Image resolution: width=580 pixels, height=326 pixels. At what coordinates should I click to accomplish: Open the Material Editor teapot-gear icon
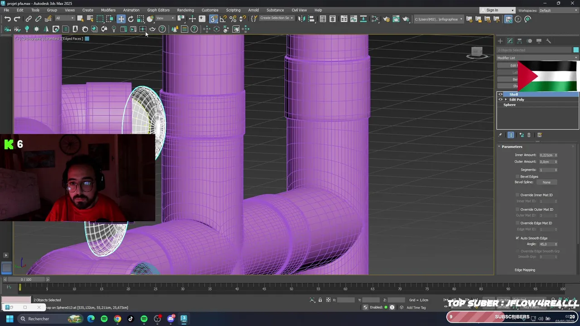tap(386, 19)
